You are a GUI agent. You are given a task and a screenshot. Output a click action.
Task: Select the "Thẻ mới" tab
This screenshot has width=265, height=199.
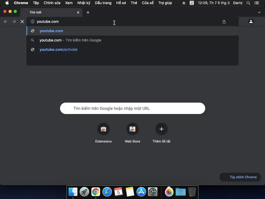[51, 12]
